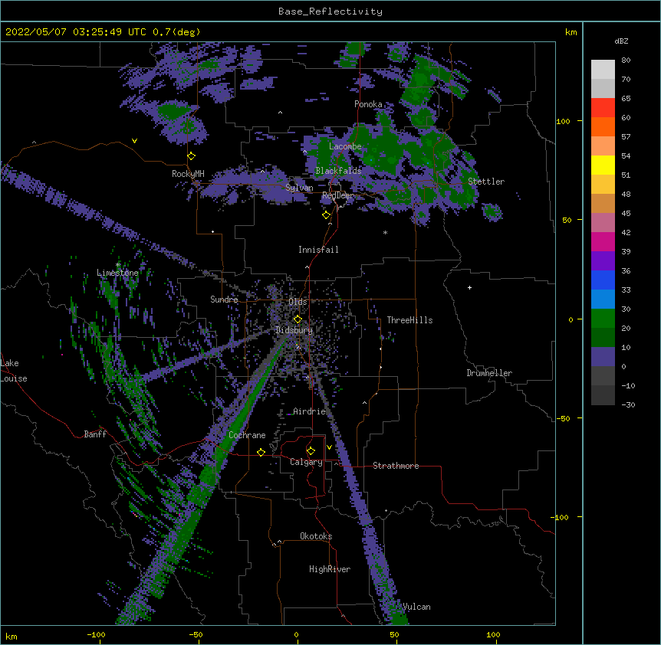Viewport: 661px width, 645px height.
Task: Click the yellow V marker east of Calgary
Action: coord(329,447)
